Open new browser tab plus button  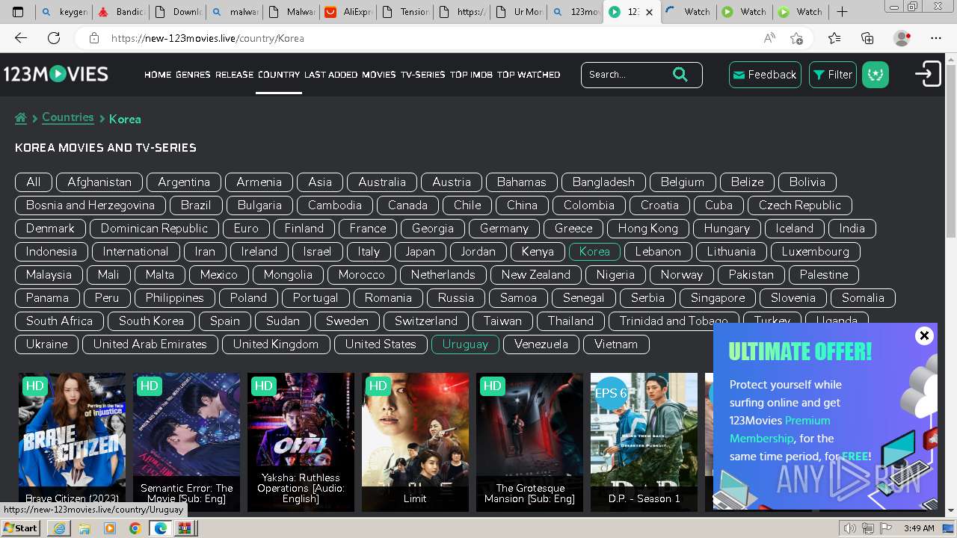tap(842, 11)
